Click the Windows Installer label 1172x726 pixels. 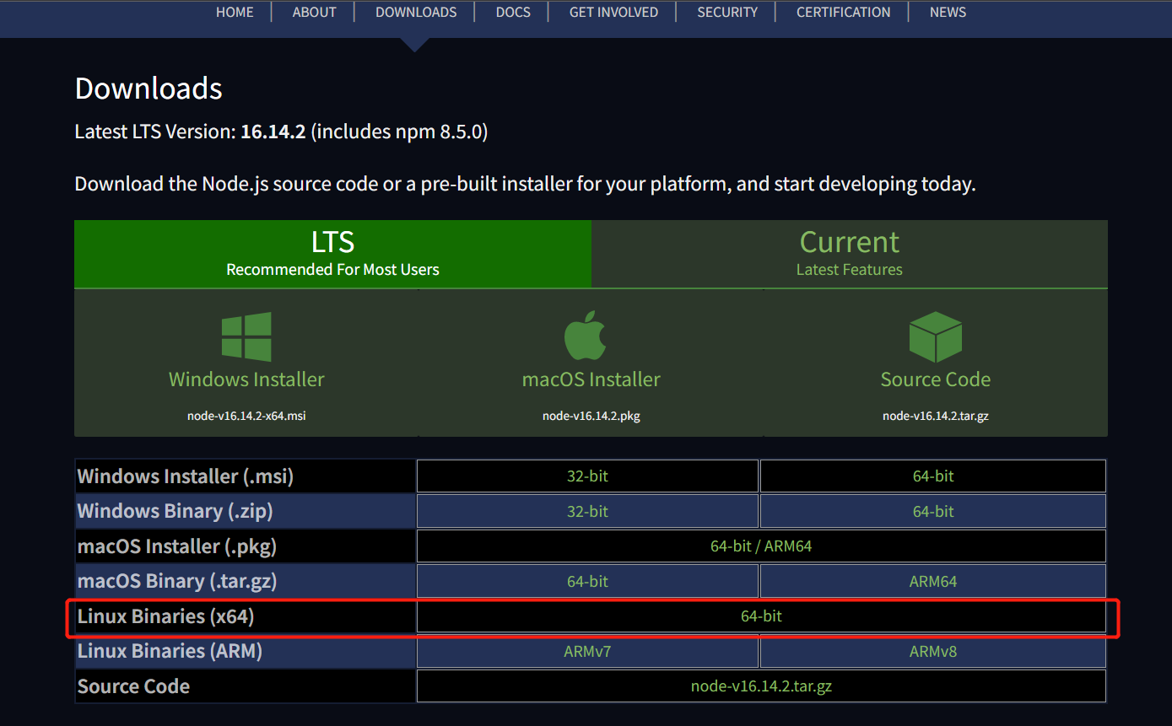click(x=246, y=379)
